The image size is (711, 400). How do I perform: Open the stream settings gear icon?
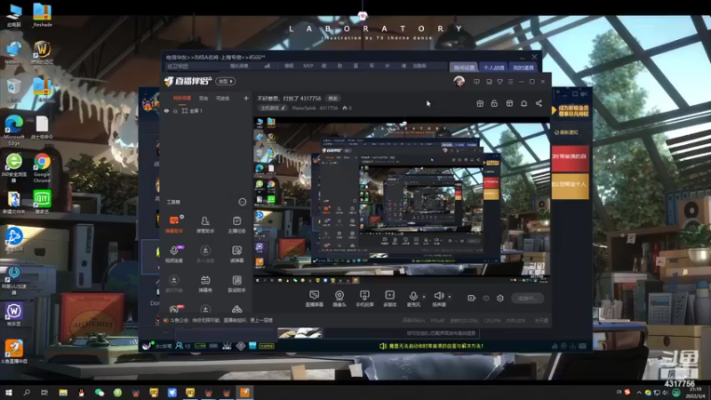pos(500,298)
